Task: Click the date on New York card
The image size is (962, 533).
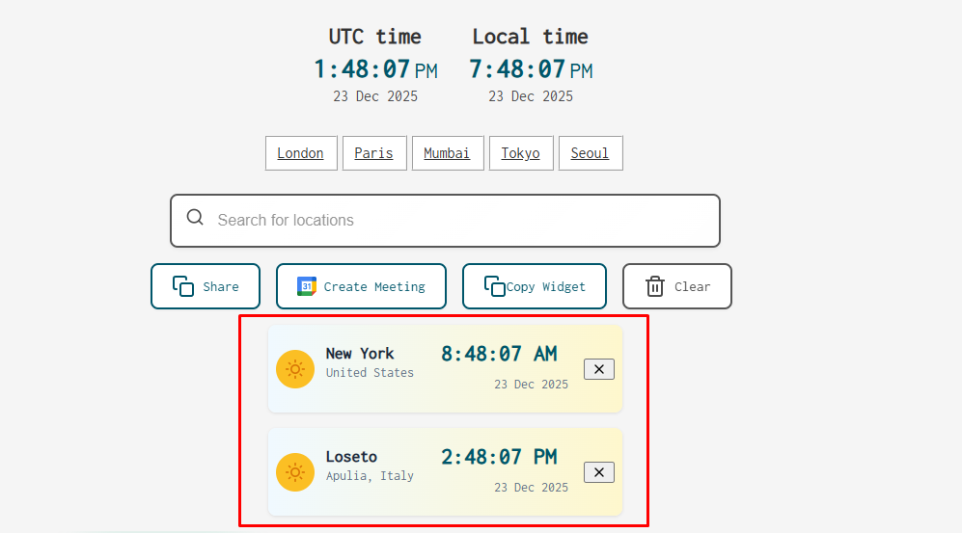Action: pyautogui.click(x=532, y=385)
